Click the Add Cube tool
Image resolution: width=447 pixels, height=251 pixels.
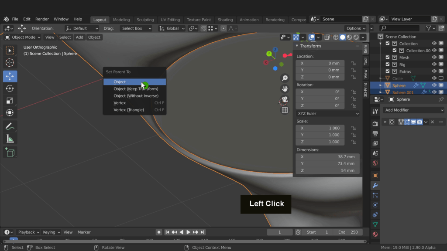coord(10,152)
